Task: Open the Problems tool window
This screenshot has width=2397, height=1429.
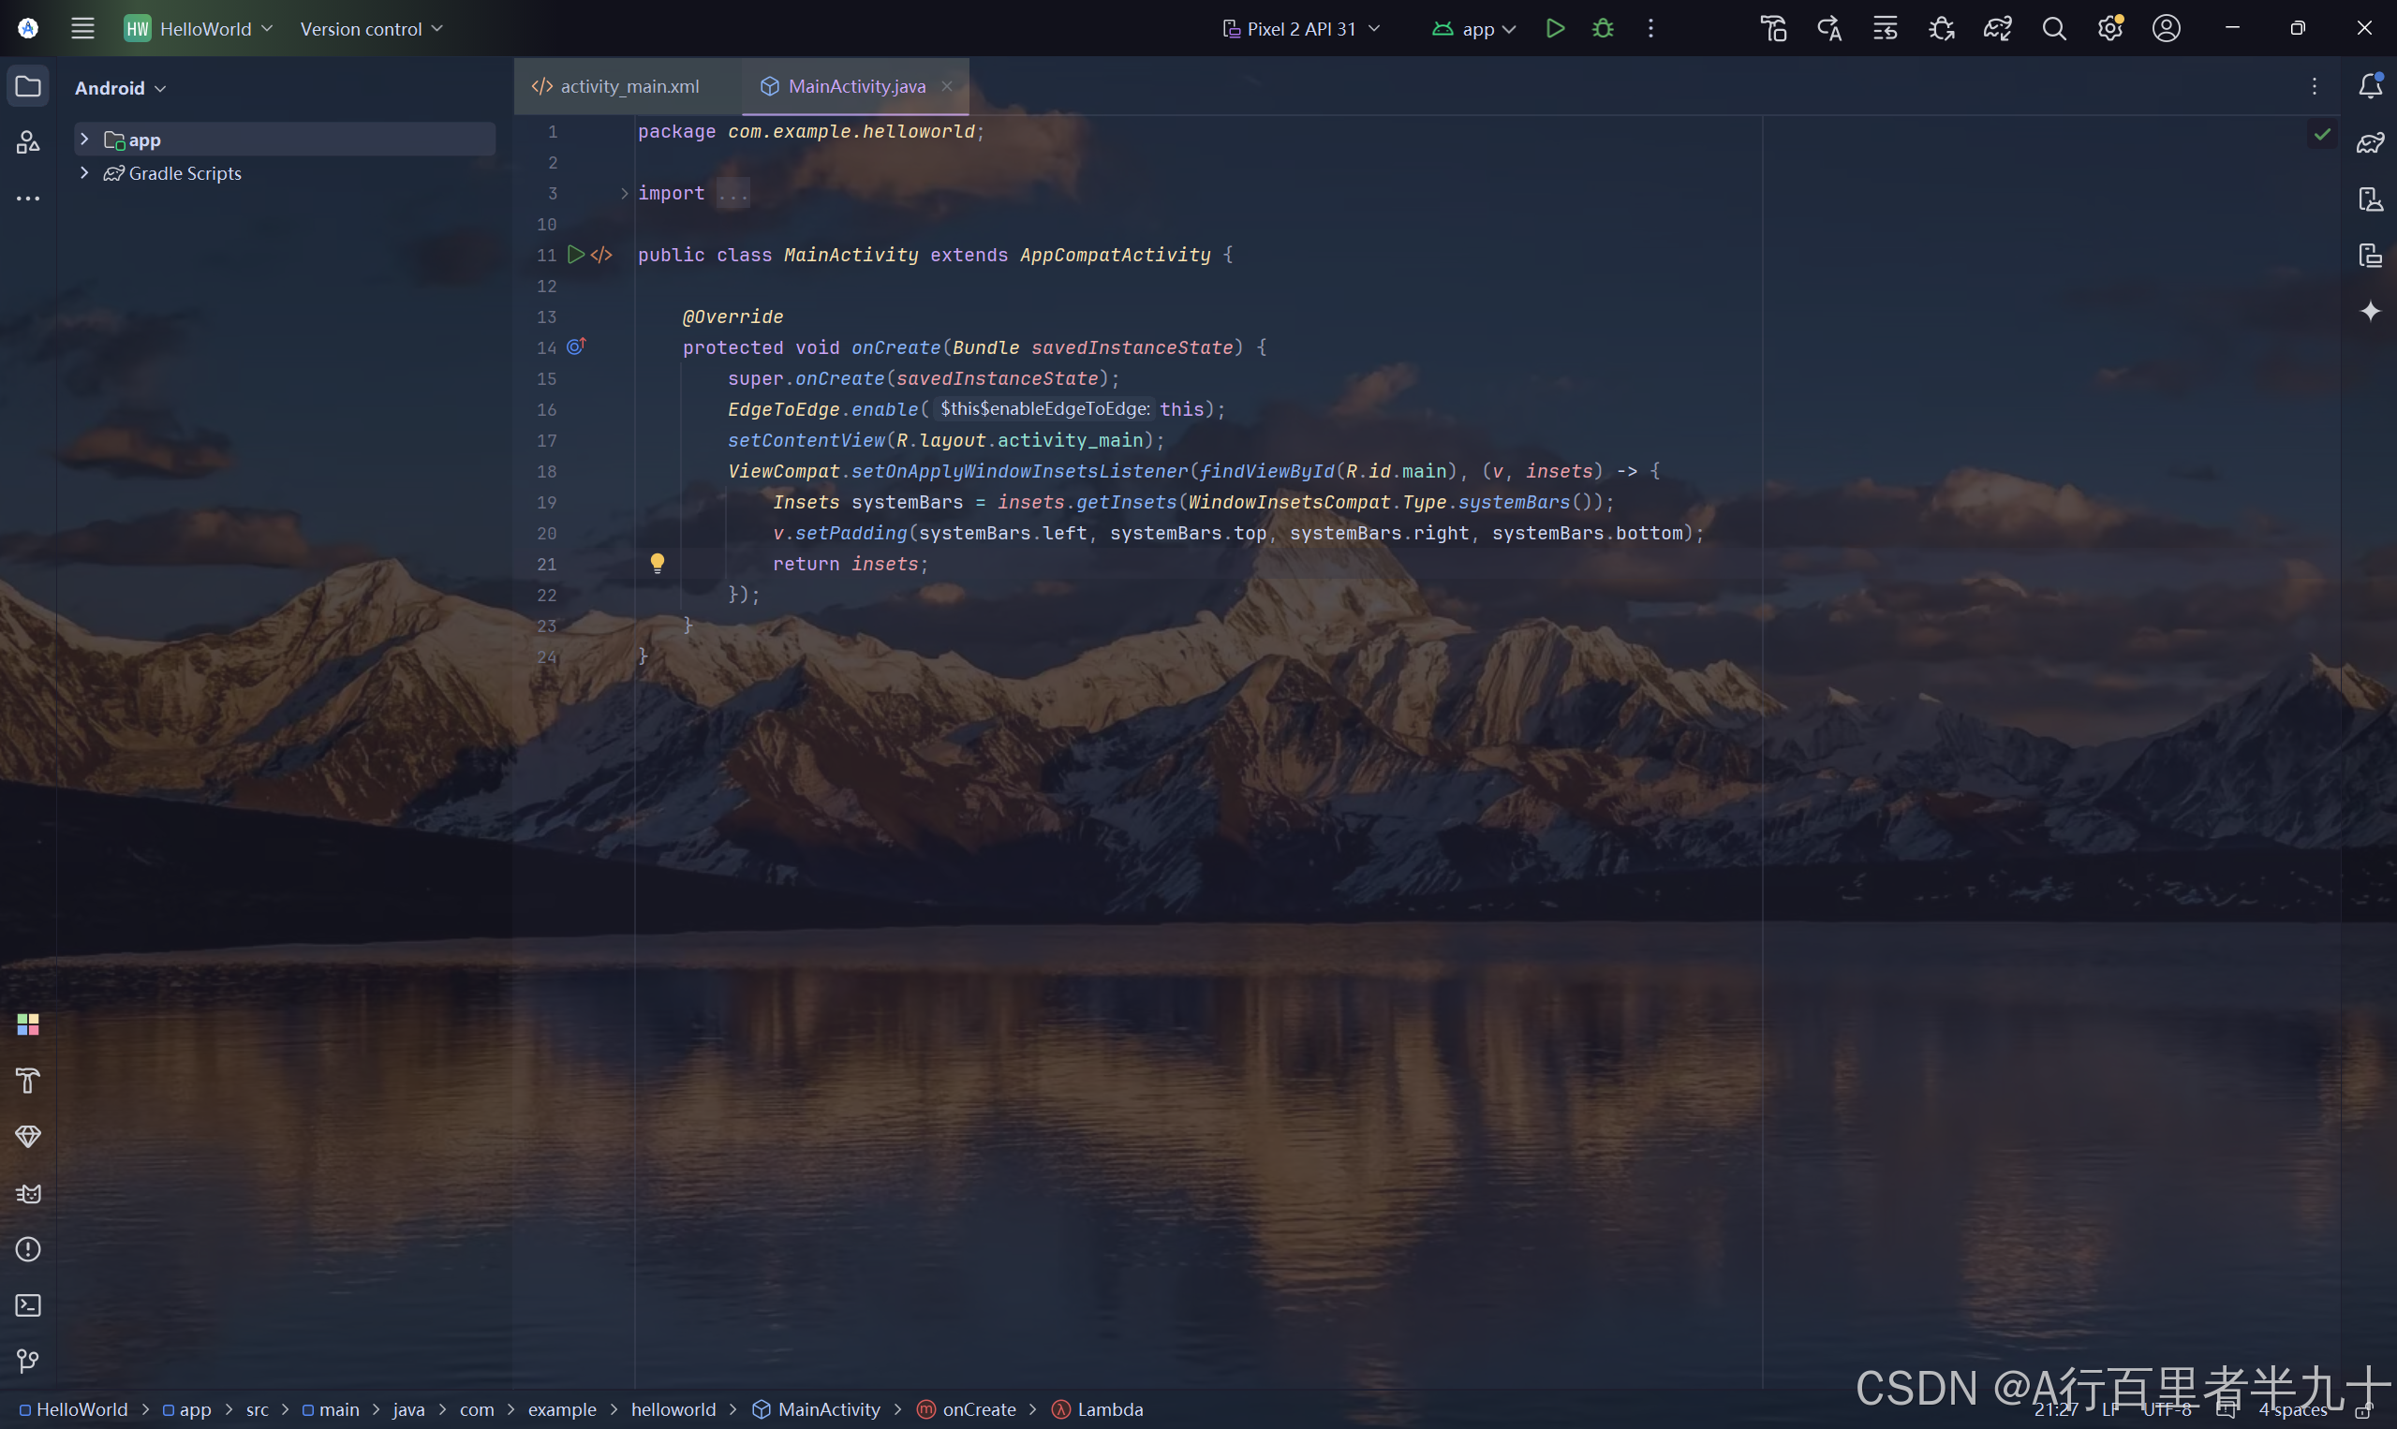Action: pyautogui.click(x=28, y=1249)
